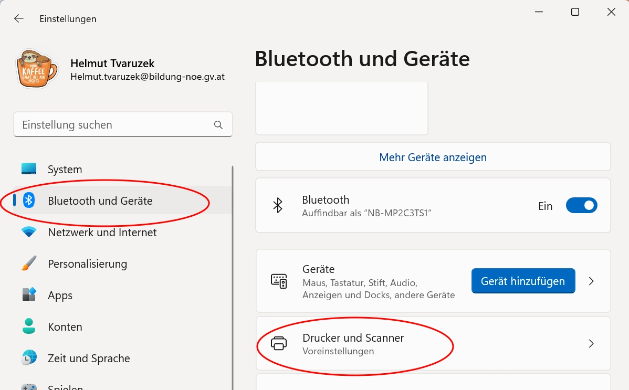Click the Netzwerk und Internet Wi-Fi icon

click(x=29, y=232)
